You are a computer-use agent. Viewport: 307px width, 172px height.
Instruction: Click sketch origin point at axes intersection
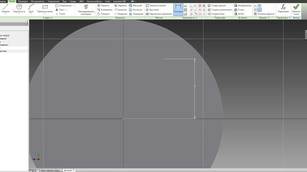point(123,118)
